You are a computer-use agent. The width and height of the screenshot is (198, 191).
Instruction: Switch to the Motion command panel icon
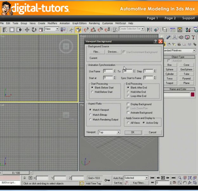[x=181, y=37]
